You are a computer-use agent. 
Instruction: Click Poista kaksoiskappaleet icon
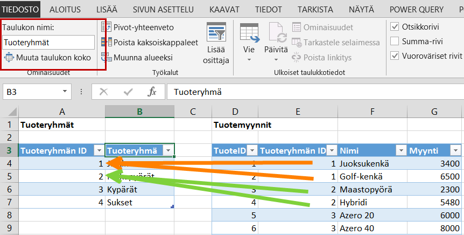106,42
